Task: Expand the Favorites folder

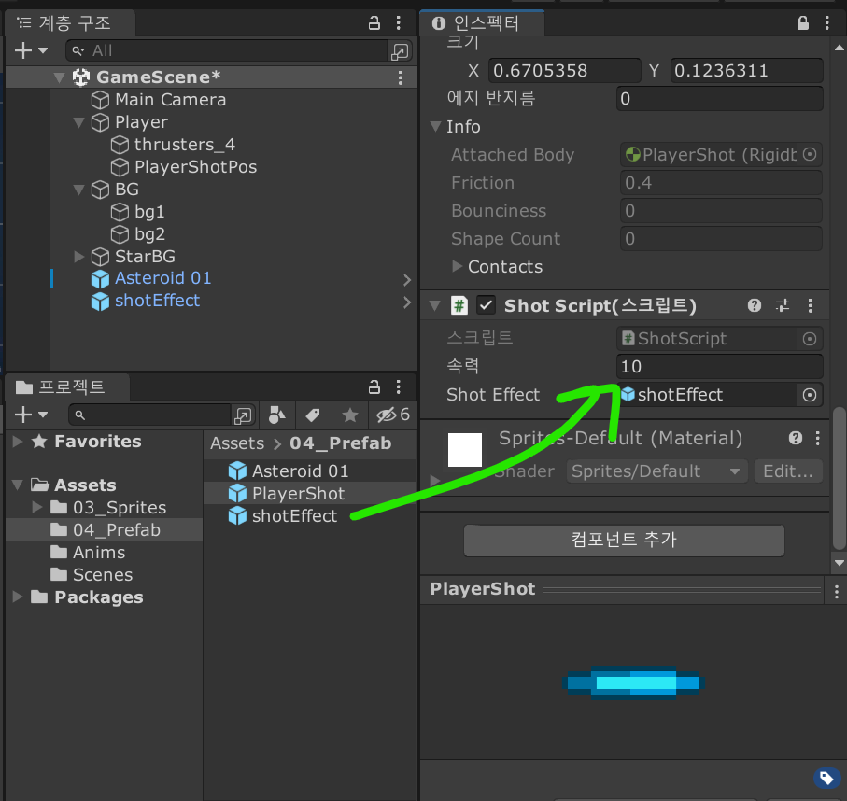Action: tap(18, 442)
